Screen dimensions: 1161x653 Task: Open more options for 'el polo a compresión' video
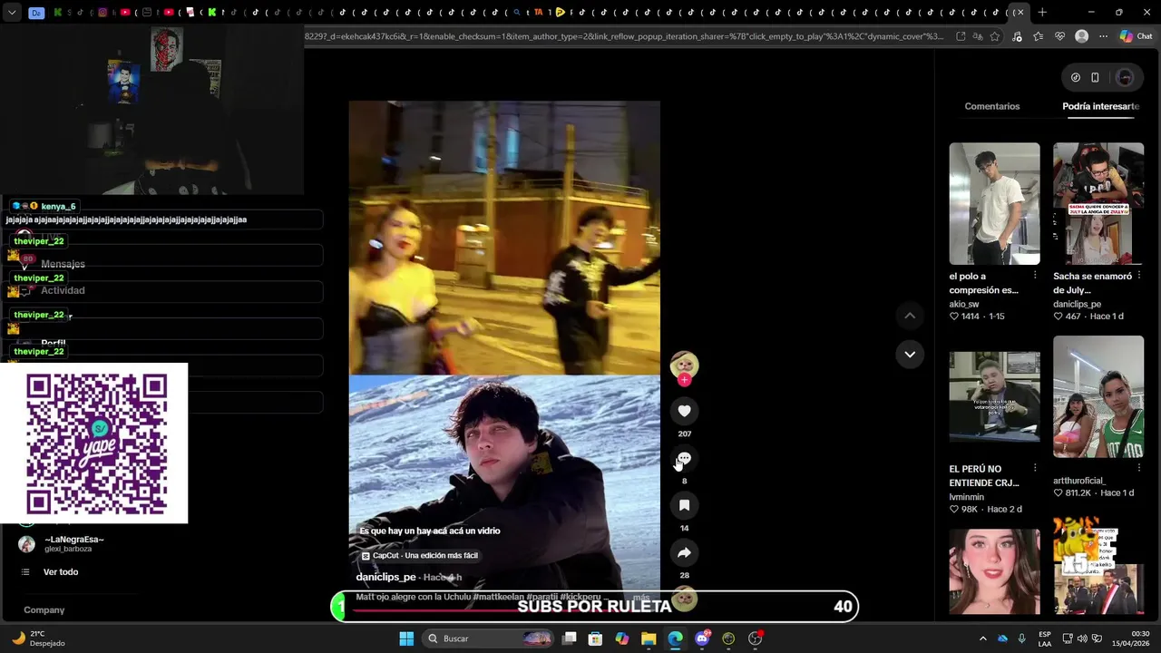tap(1035, 275)
